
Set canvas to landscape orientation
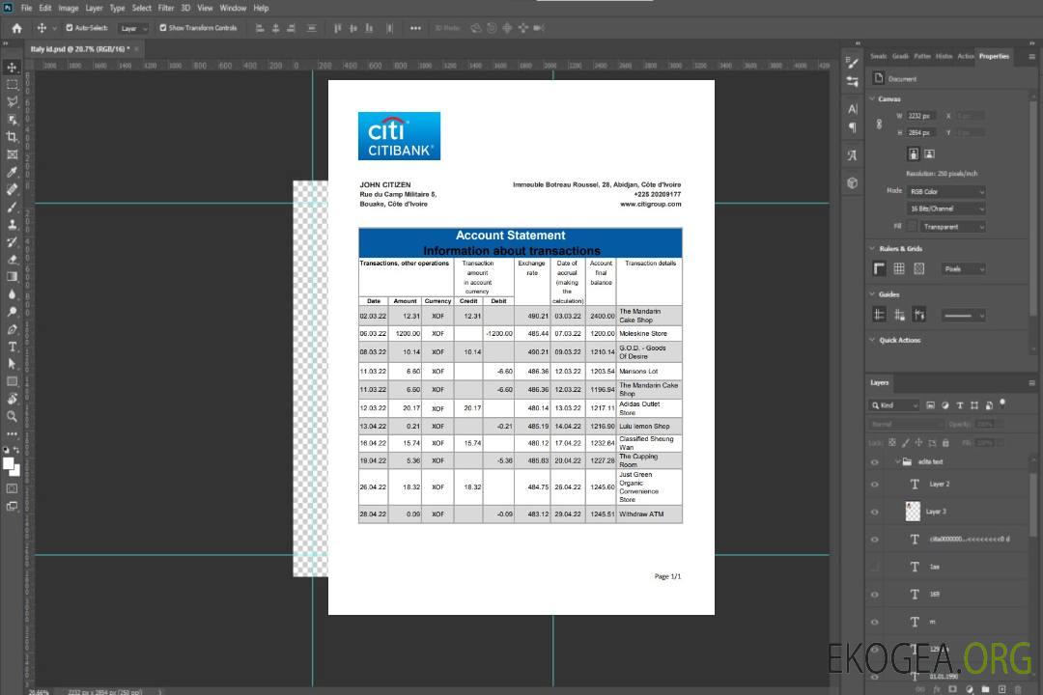point(929,154)
